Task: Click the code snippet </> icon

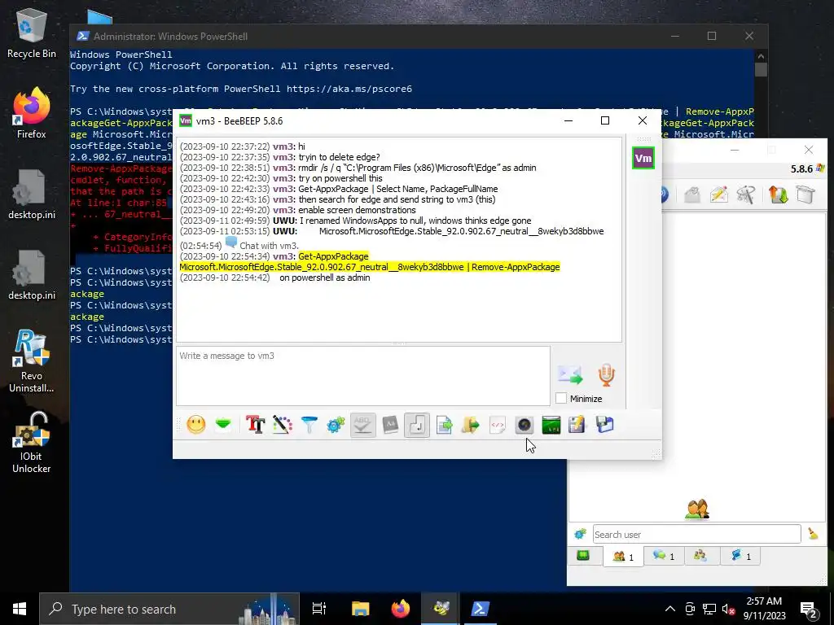Action: 498,425
